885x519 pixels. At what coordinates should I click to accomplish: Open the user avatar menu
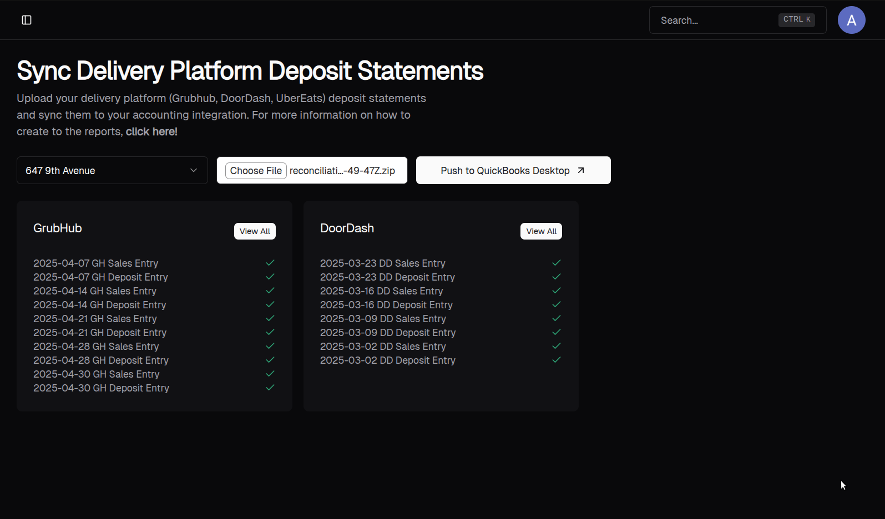click(x=852, y=20)
